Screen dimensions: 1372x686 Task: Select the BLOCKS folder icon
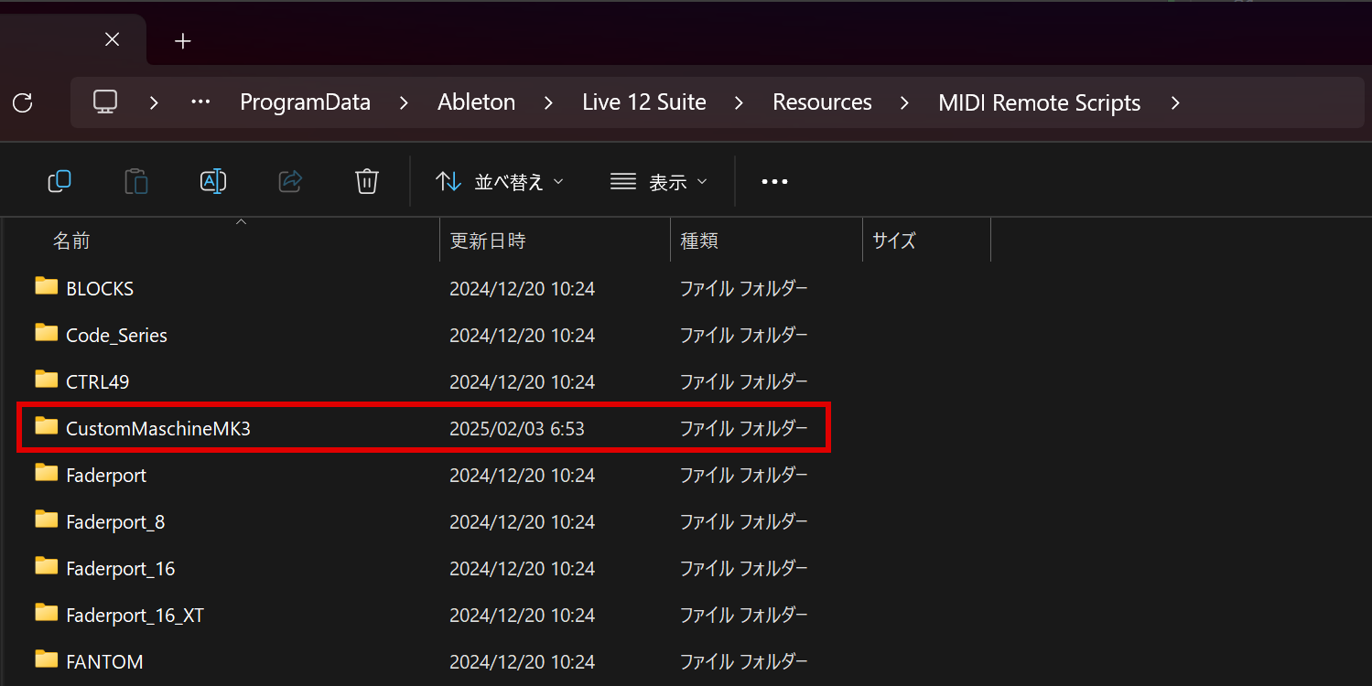tap(47, 286)
